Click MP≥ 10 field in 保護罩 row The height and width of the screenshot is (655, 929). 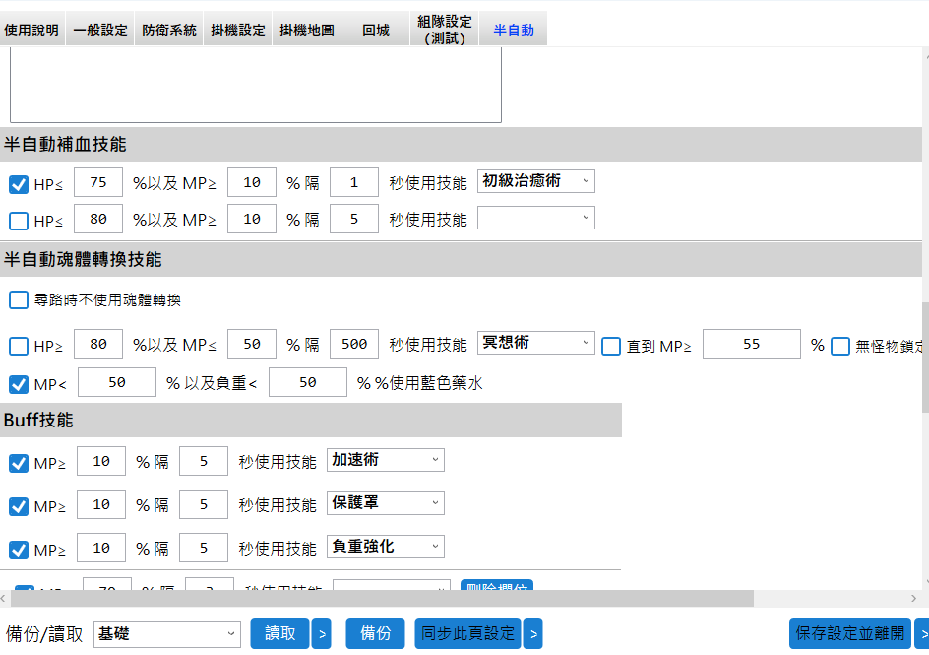pos(101,504)
